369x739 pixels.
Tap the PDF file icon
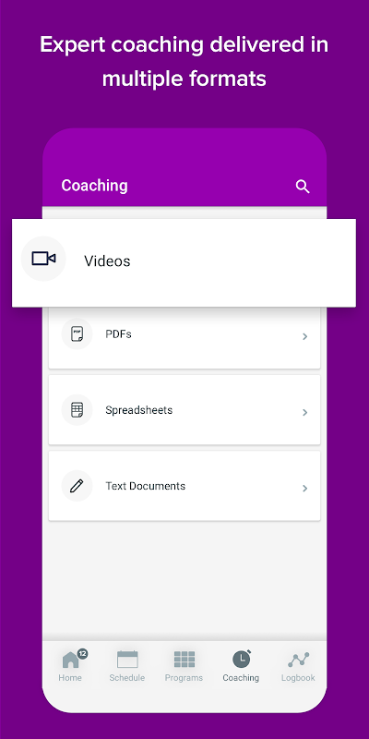77,333
